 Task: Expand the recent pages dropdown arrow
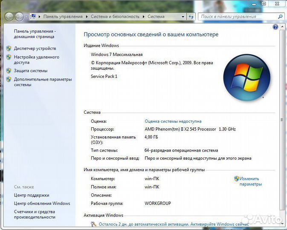(x=26, y=17)
